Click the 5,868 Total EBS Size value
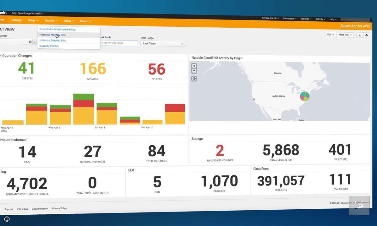The width and height of the screenshot is (377, 226). click(281, 150)
